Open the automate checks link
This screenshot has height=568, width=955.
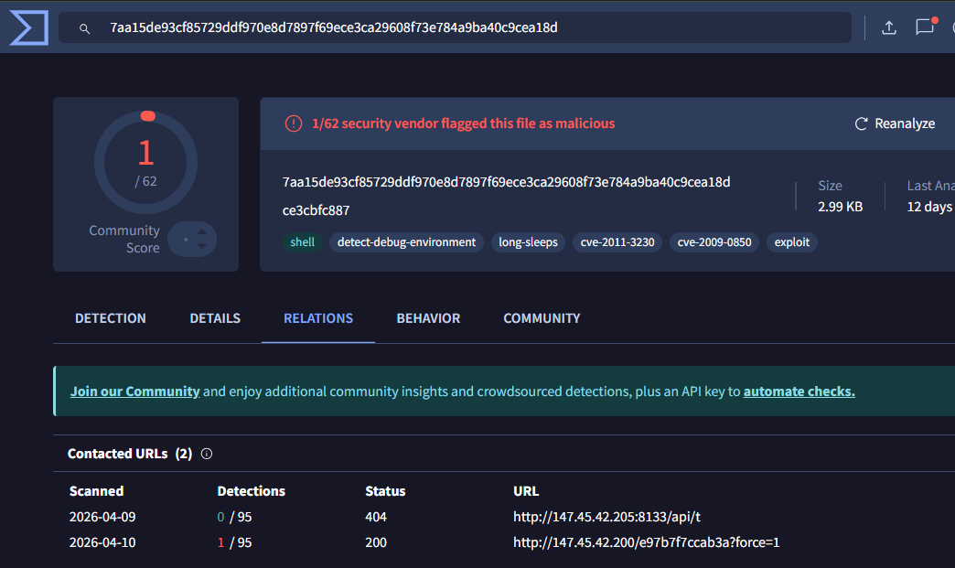click(x=799, y=391)
